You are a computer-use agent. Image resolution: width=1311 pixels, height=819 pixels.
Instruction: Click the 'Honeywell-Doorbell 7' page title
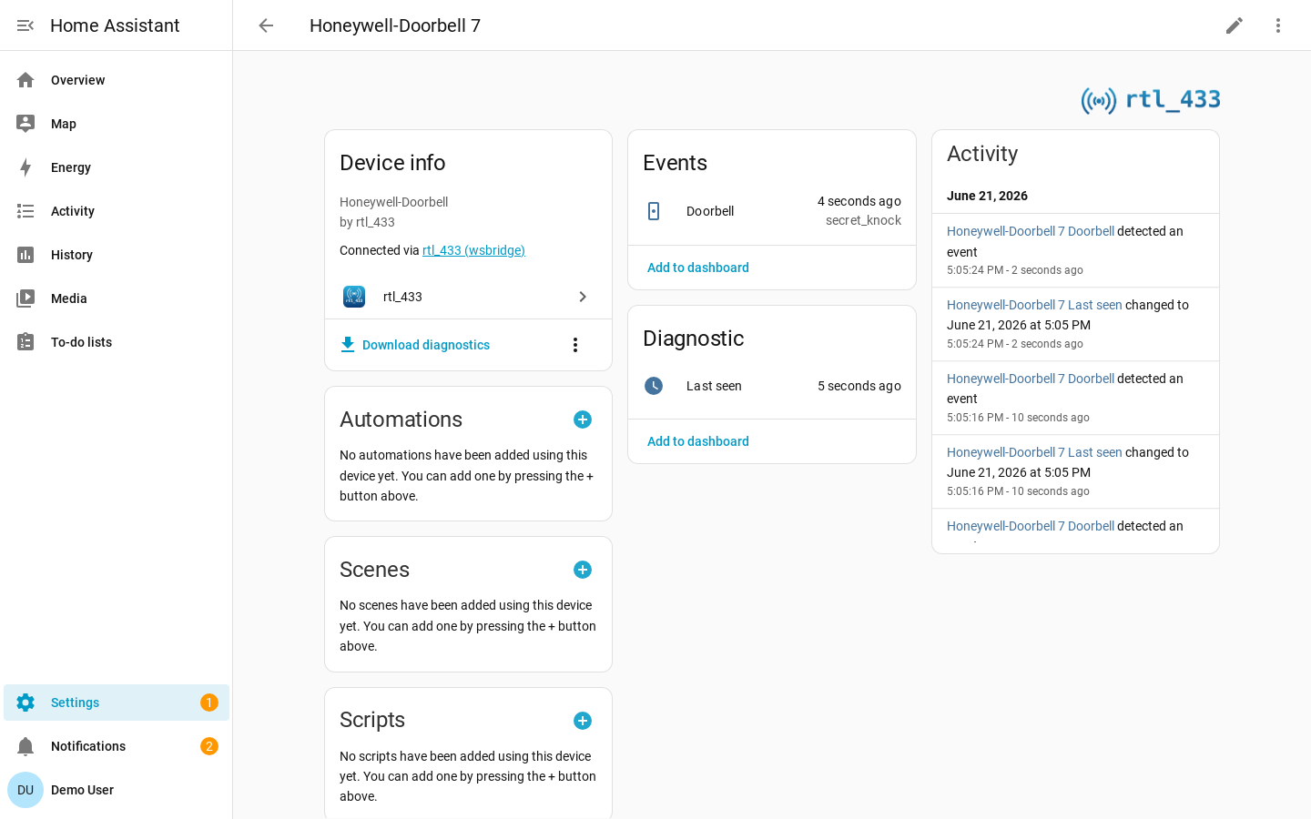(395, 25)
